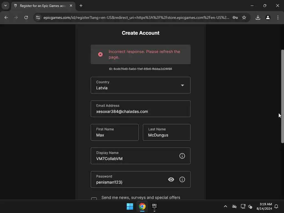
Task: Click the Password field
Action: (x=141, y=179)
